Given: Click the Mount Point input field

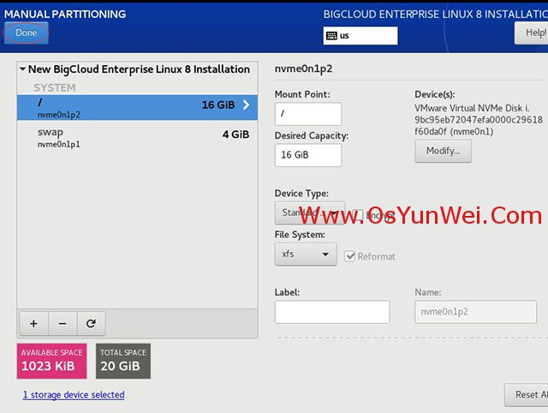Looking at the screenshot, I should coord(308,114).
